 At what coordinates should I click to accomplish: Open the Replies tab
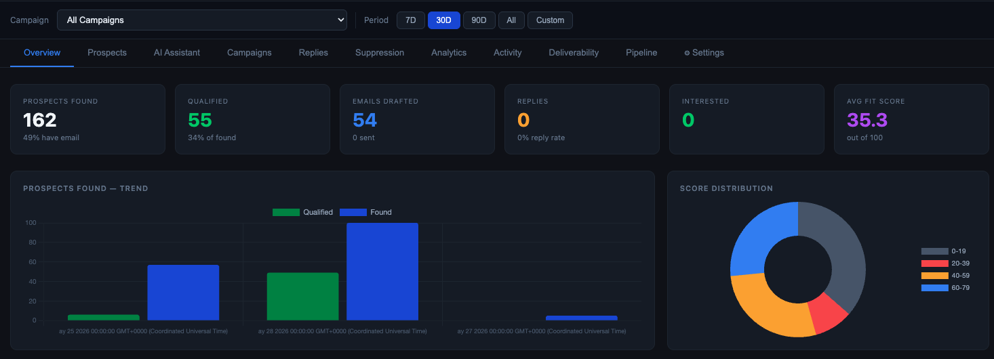313,53
